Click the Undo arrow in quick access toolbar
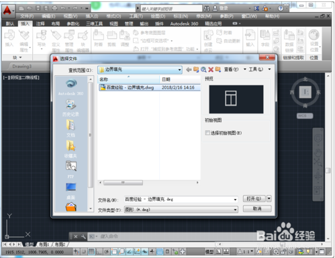The width and height of the screenshot is (335, 258). coord(63,9)
